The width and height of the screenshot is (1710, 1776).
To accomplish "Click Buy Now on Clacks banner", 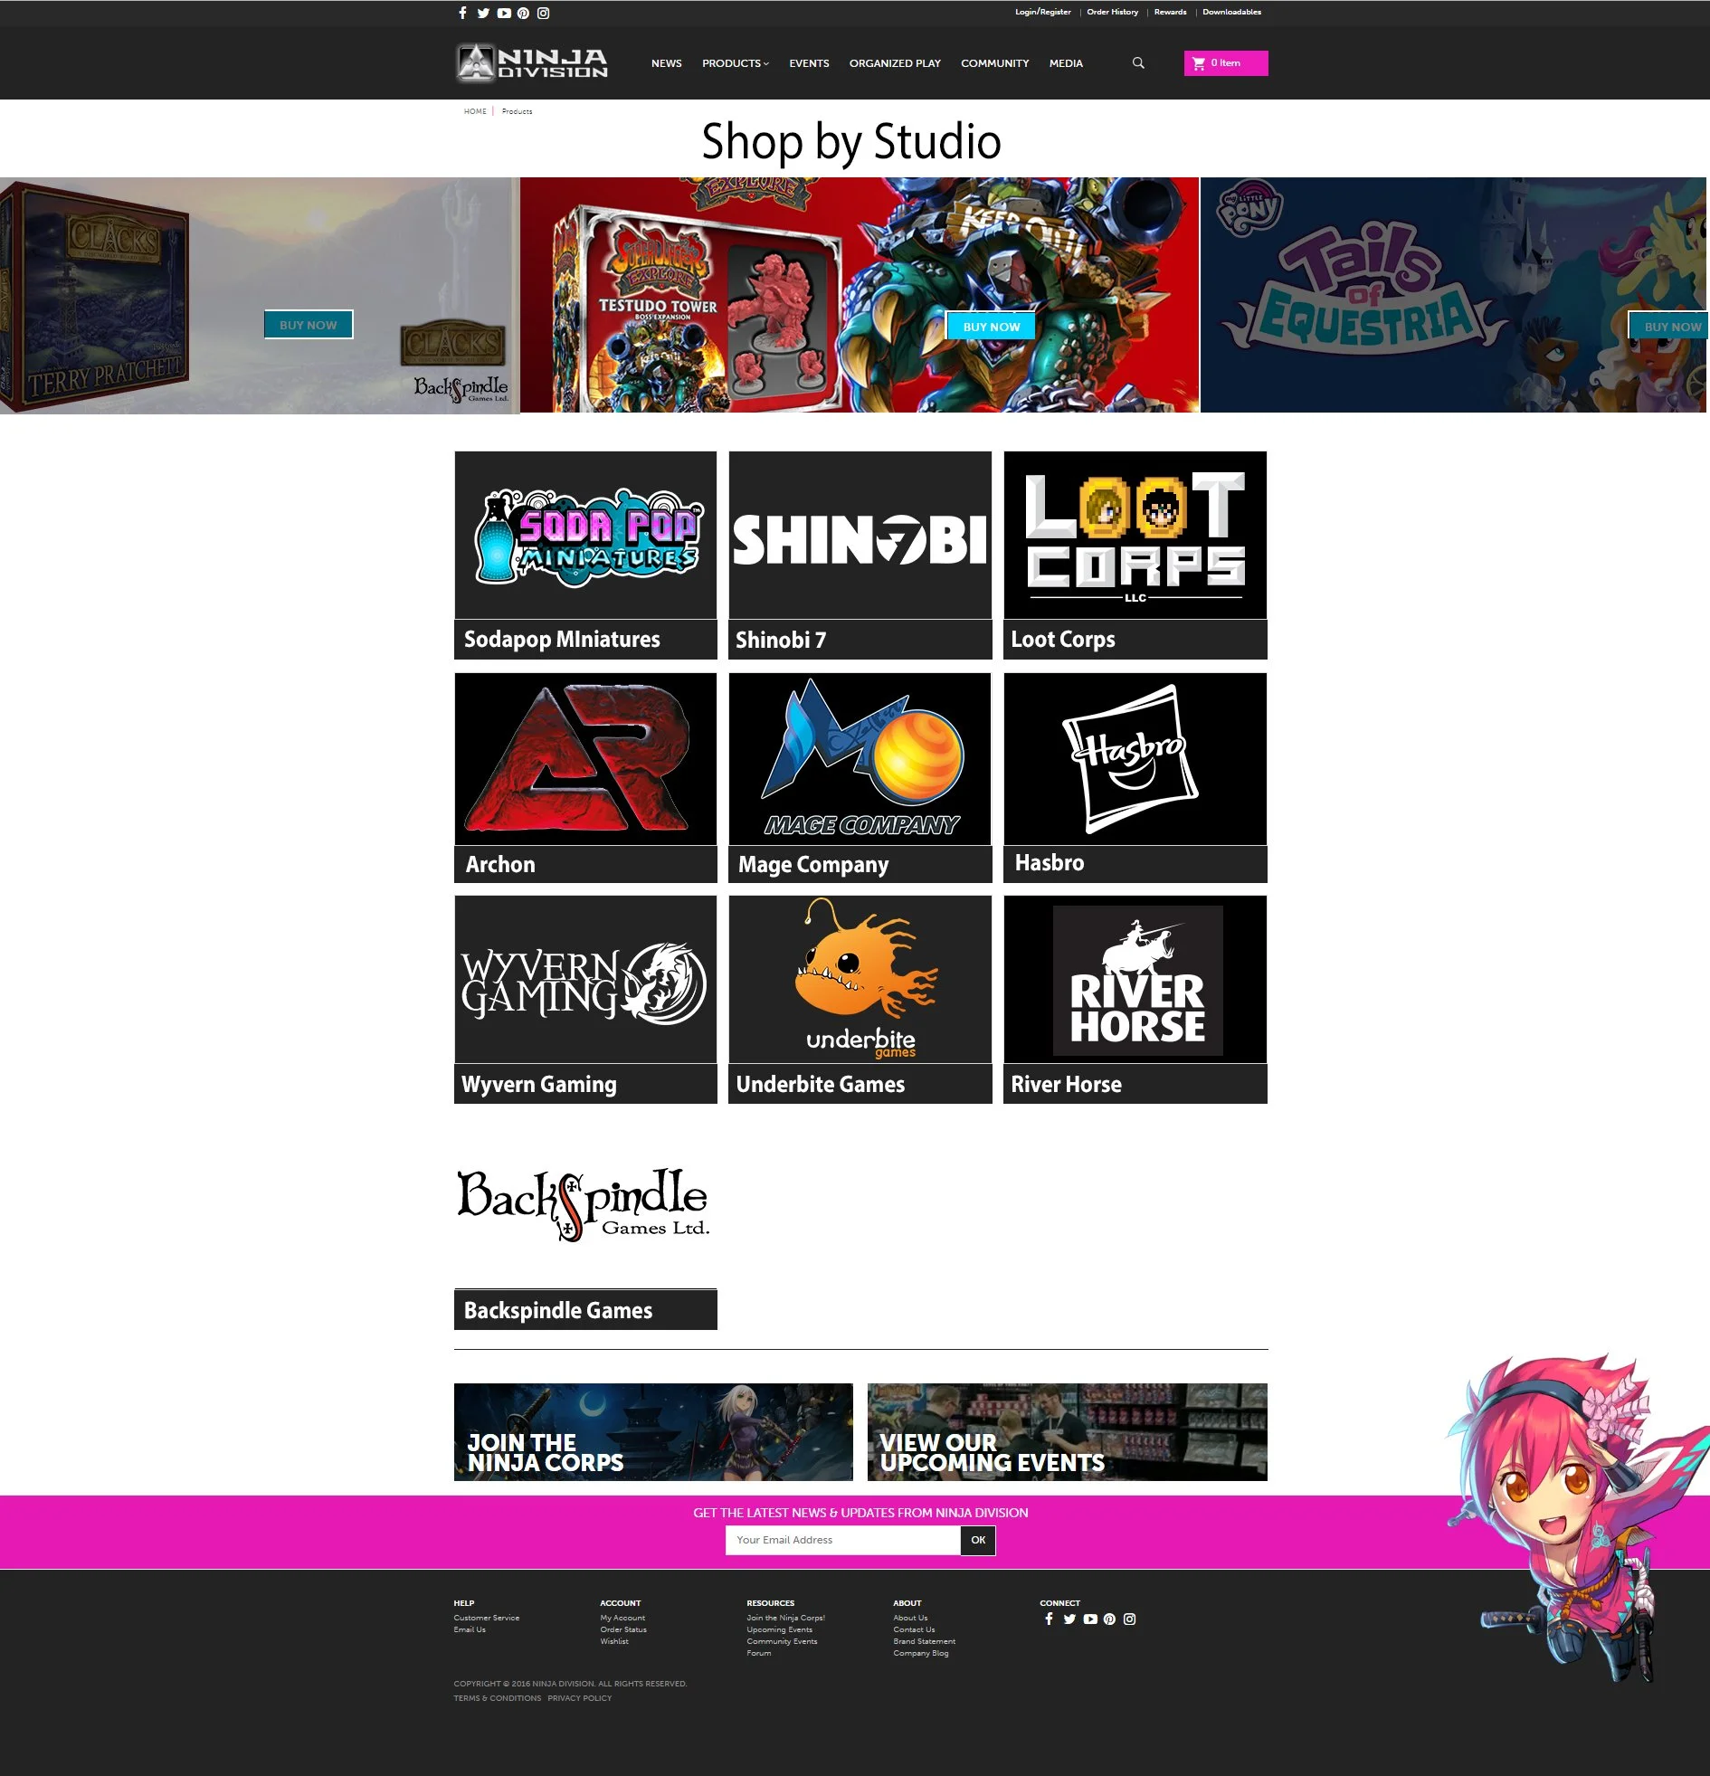I will point(309,325).
